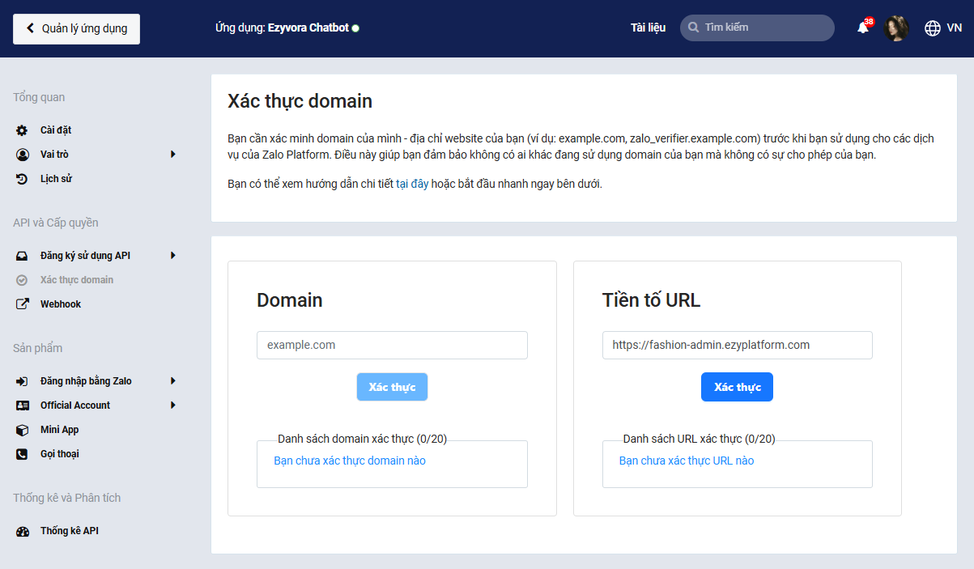Click the Tìm kiếm search box
This screenshot has height=569, width=974.
point(757,28)
